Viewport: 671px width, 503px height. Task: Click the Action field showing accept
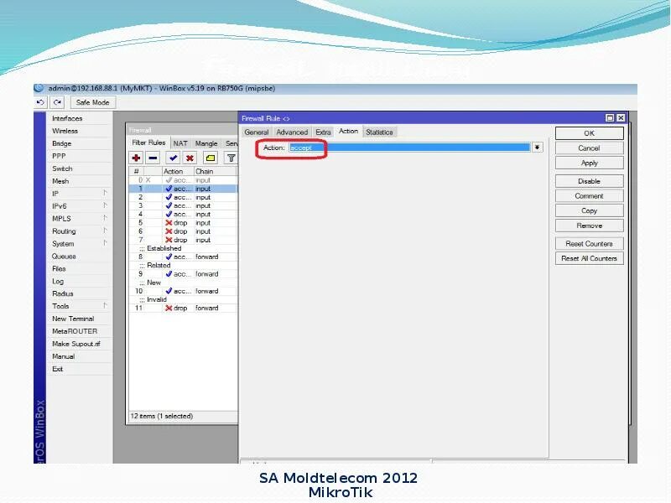409,148
